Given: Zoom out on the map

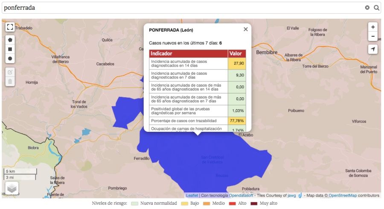Looking at the screenshot, I should pyautogui.click(x=373, y=37).
